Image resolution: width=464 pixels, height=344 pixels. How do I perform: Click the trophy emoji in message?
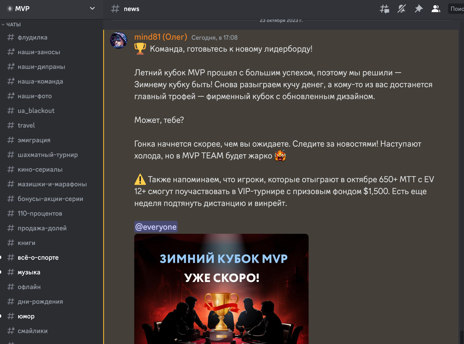pyautogui.click(x=140, y=49)
